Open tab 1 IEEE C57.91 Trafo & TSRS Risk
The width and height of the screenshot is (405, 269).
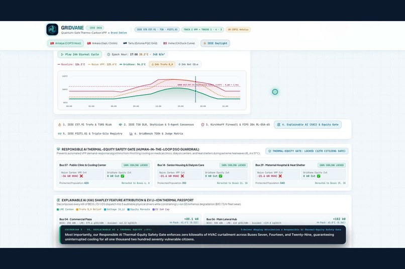[x=85, y=125]
